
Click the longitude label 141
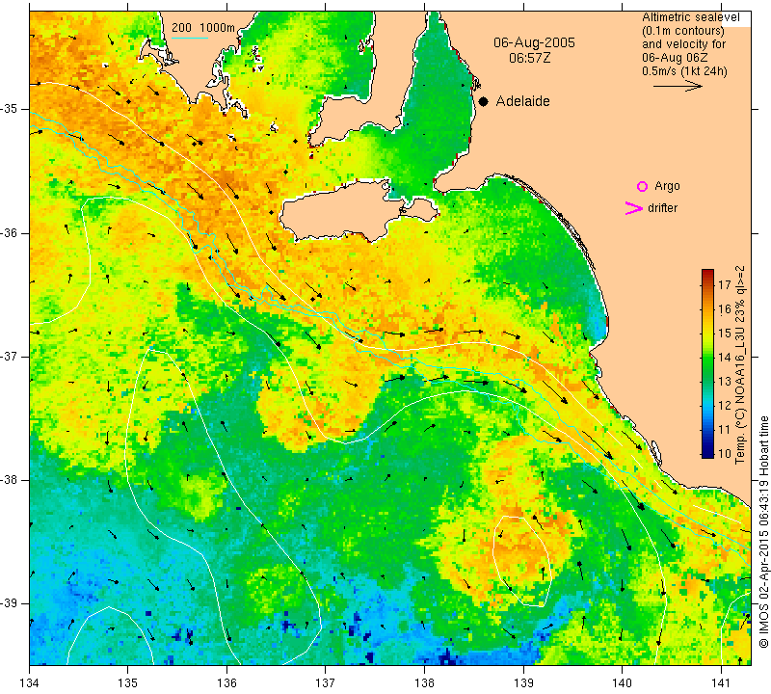pos(721,682)
